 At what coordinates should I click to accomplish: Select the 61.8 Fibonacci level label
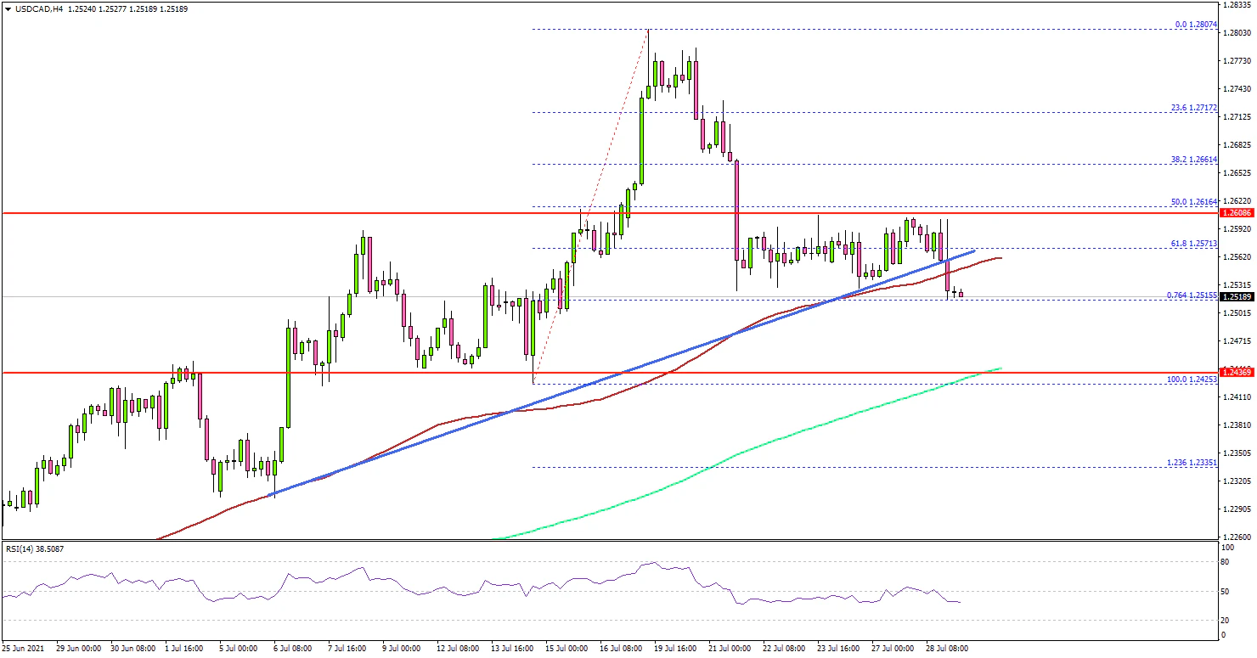pyautogui.click(x=1195, y=243)
